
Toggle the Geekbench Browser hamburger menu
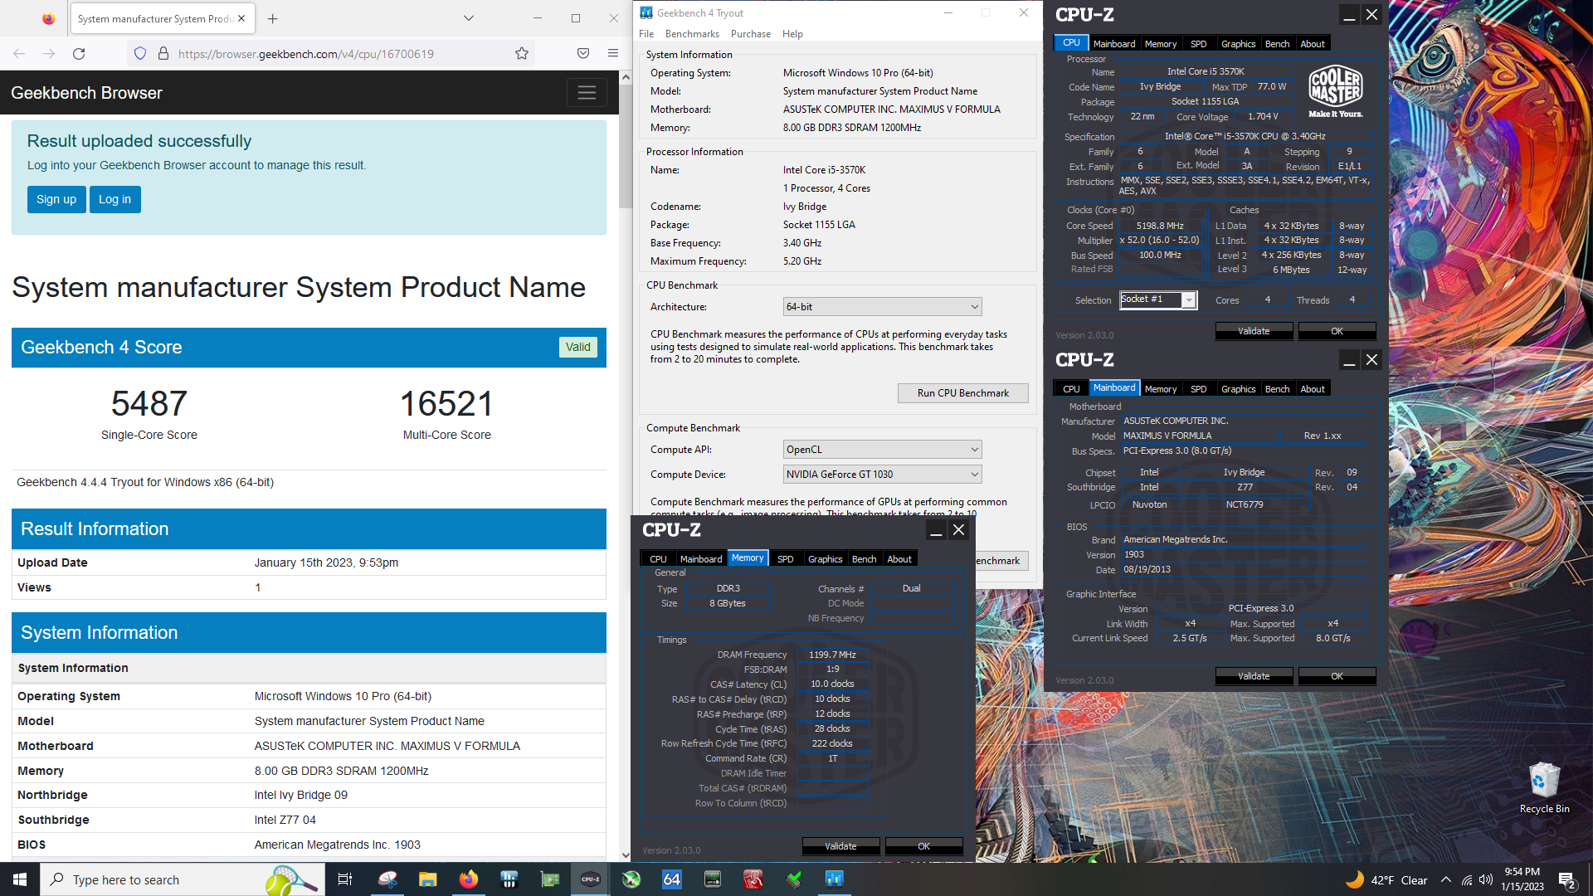tap(587, 93)
